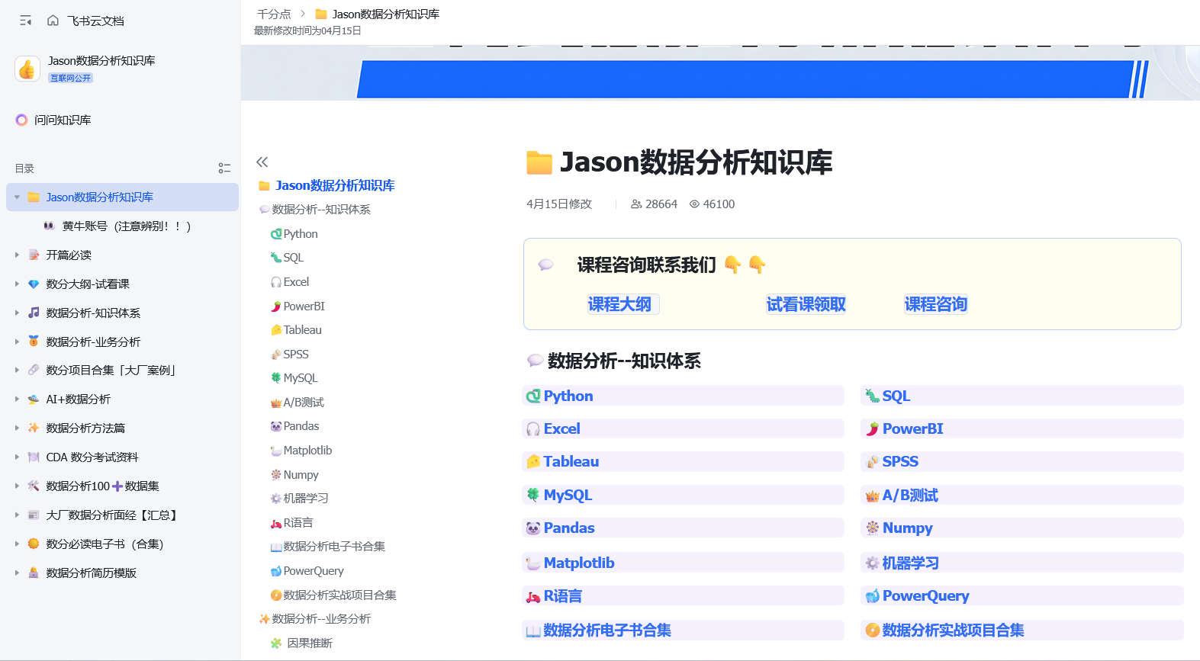1200x661 pixels.
Task: Open 问问知识库 assistant
Action: click(53, 120)
